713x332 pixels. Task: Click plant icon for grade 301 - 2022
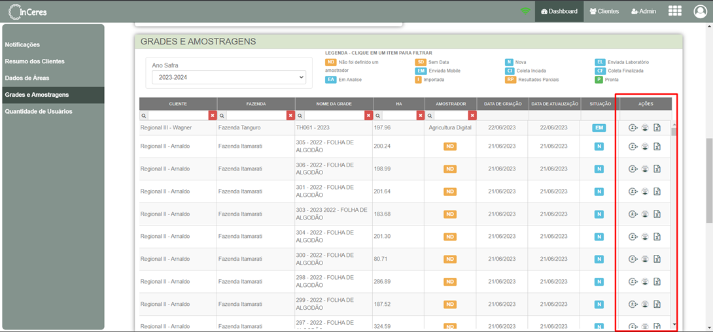[645, 191]
